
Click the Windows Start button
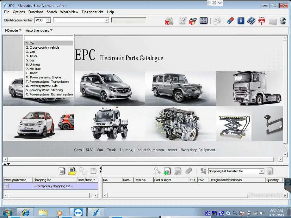[8, 213]
